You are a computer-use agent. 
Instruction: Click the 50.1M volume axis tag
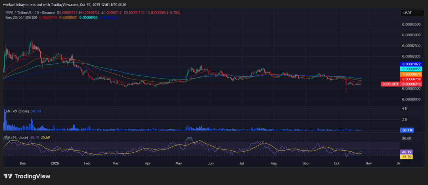407,130
